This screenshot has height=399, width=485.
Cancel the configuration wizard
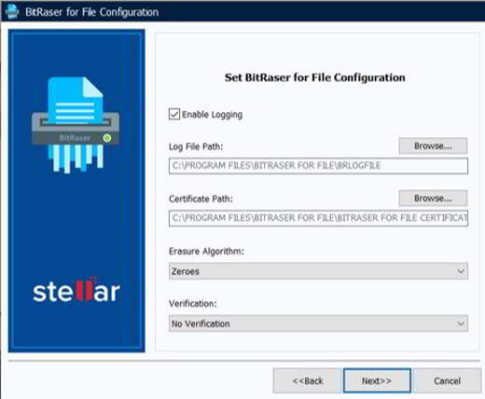pos(447,380)
